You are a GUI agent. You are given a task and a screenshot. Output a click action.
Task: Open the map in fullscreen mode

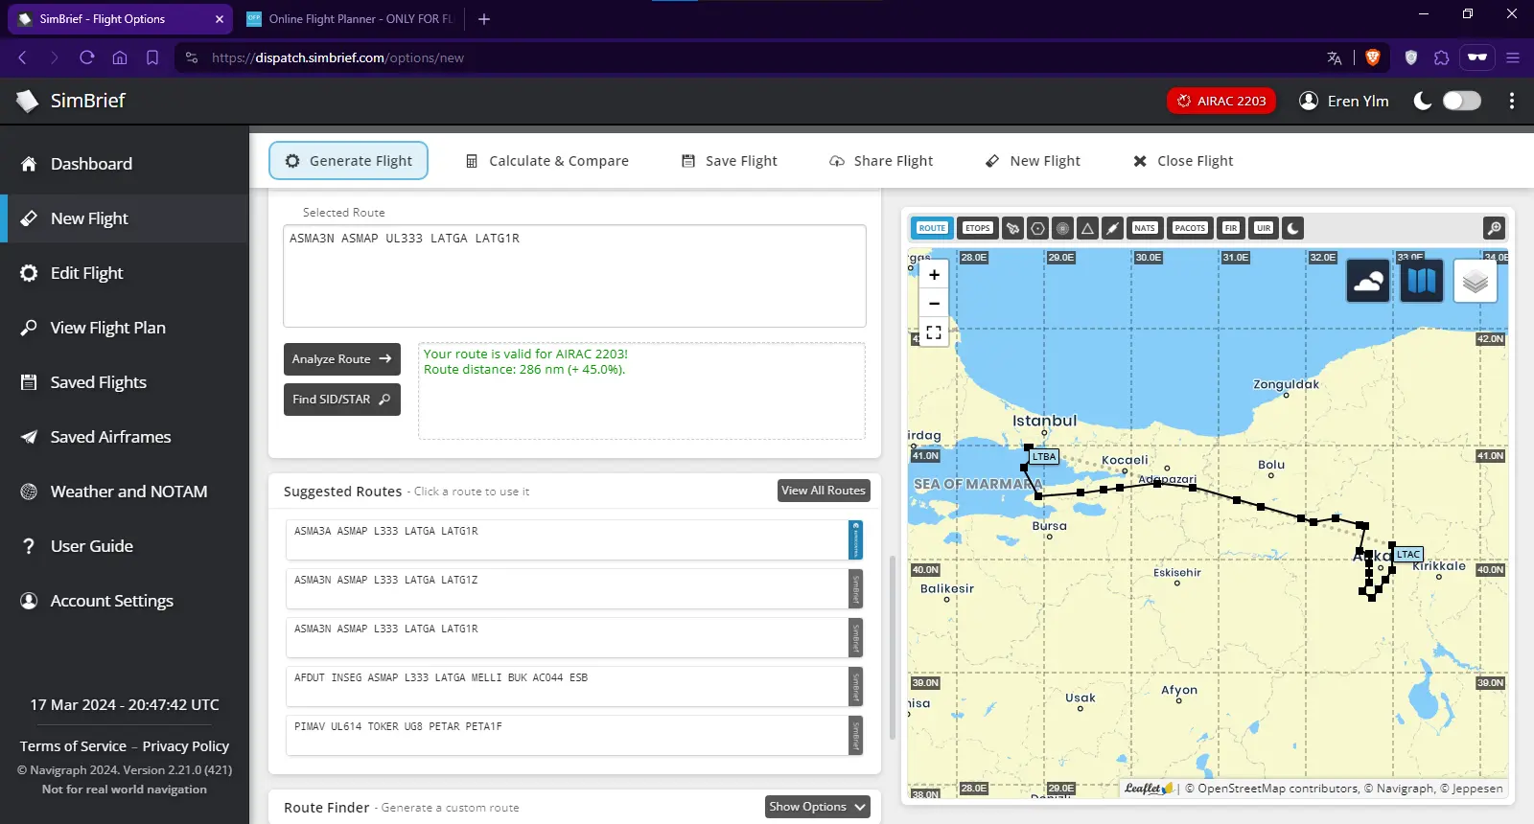(x=934, y=332)
